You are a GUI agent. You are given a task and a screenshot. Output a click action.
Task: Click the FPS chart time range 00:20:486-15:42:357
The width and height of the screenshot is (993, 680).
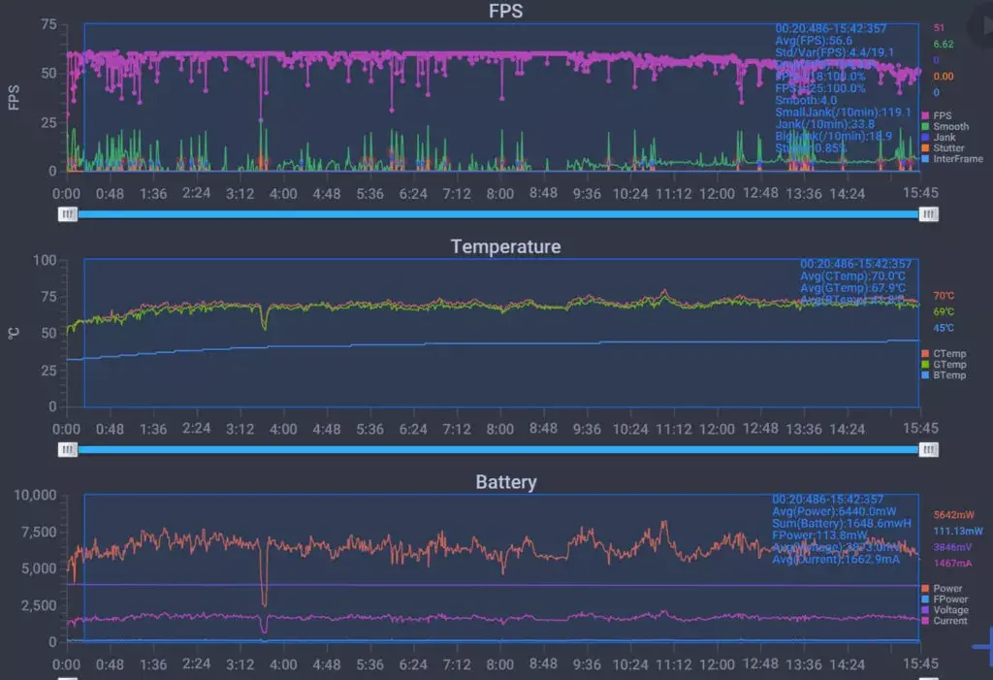[830, 28]
